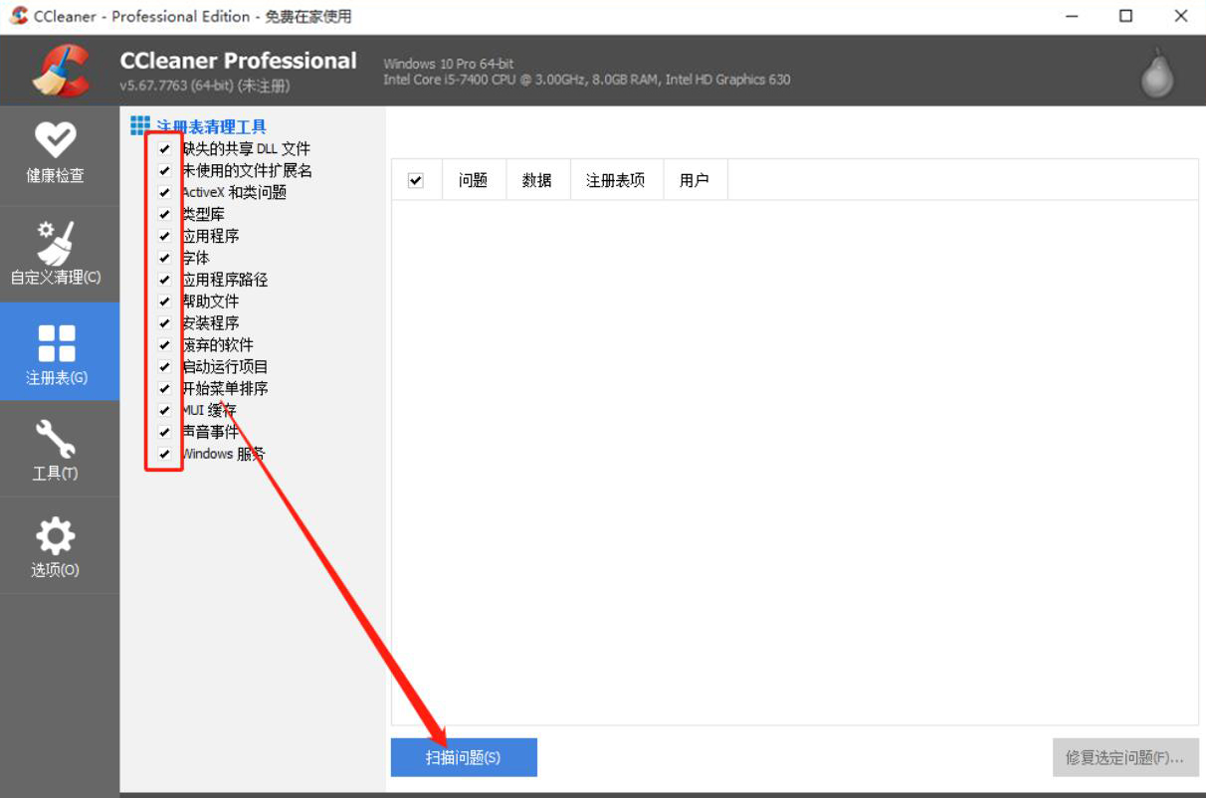Open the 选项 gear icon
This screenshot has width=1206, height=798.
55,536
